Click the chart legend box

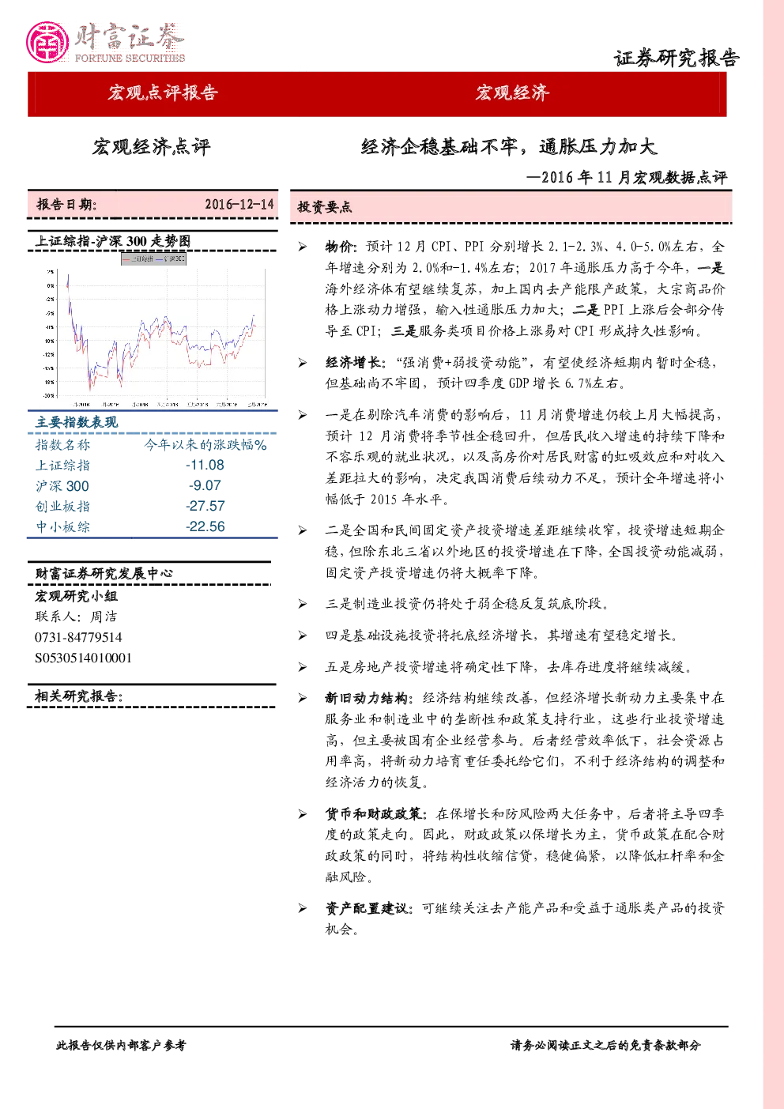tap(153, 258)
